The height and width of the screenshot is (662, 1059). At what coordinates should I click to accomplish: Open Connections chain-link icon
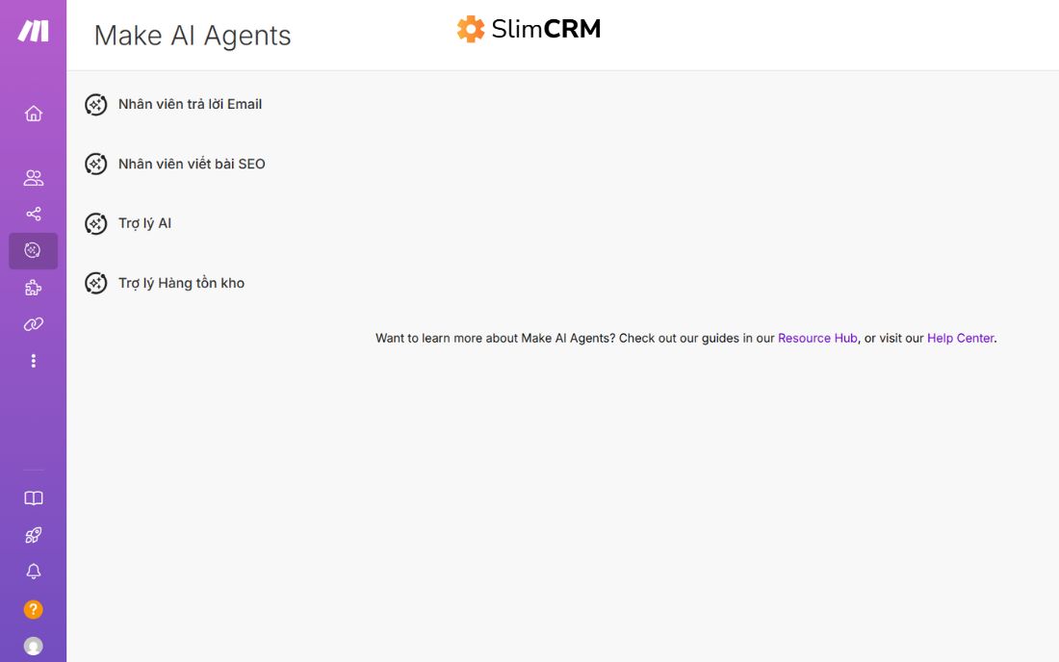[33, 324]
